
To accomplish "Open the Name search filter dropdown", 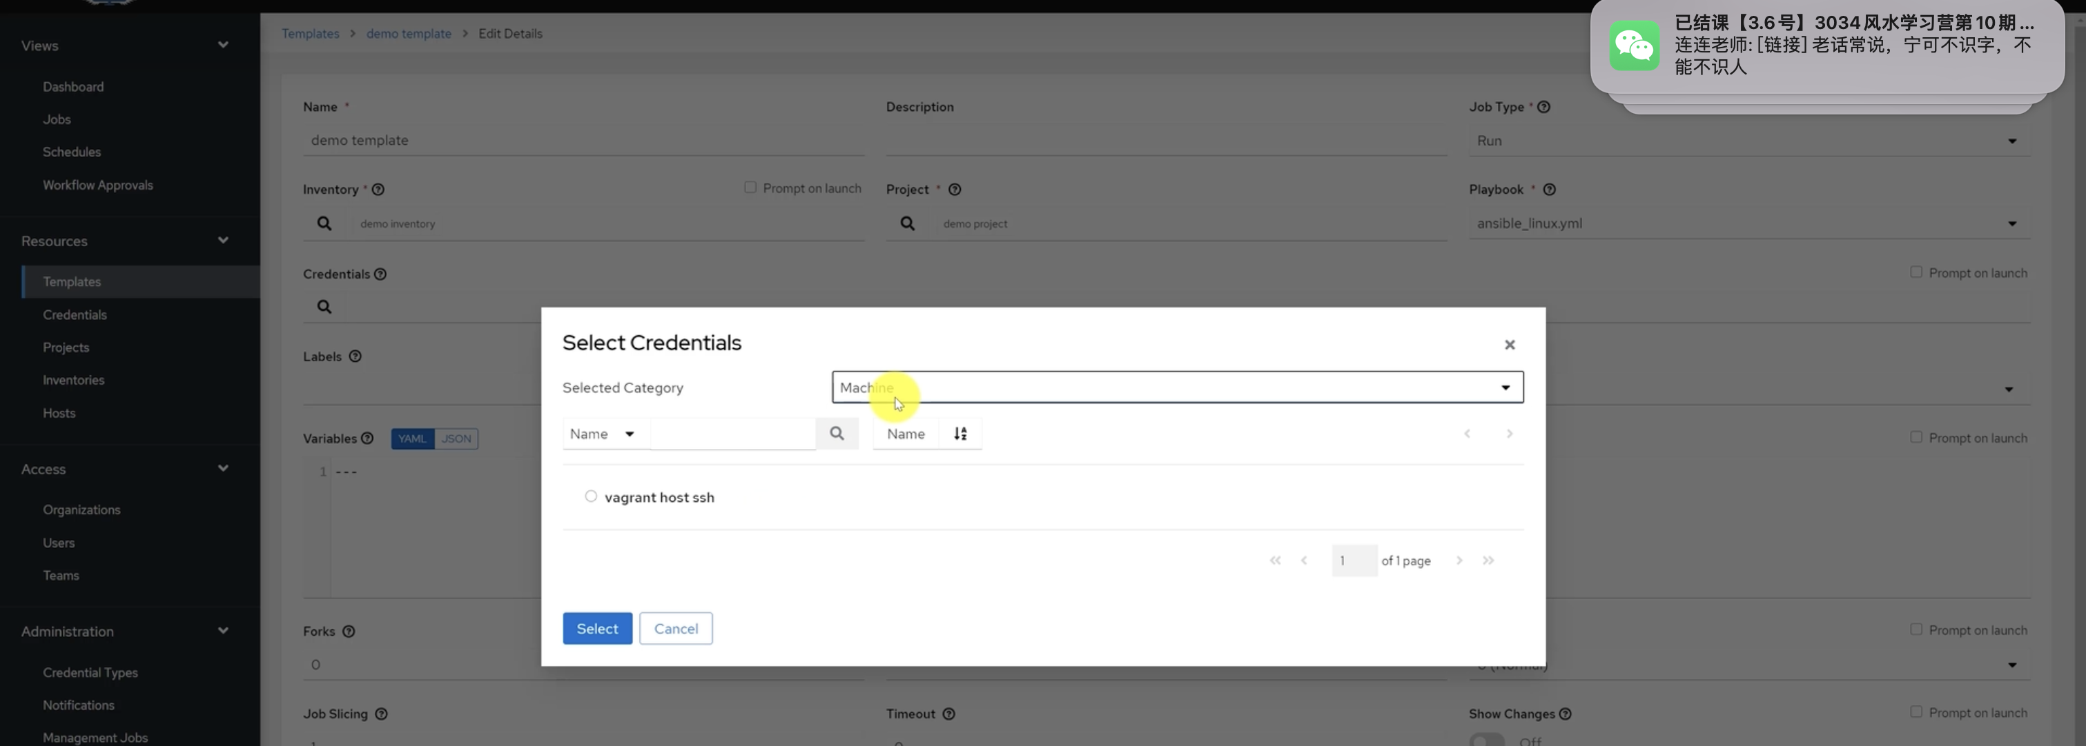I will coord(602,434).
